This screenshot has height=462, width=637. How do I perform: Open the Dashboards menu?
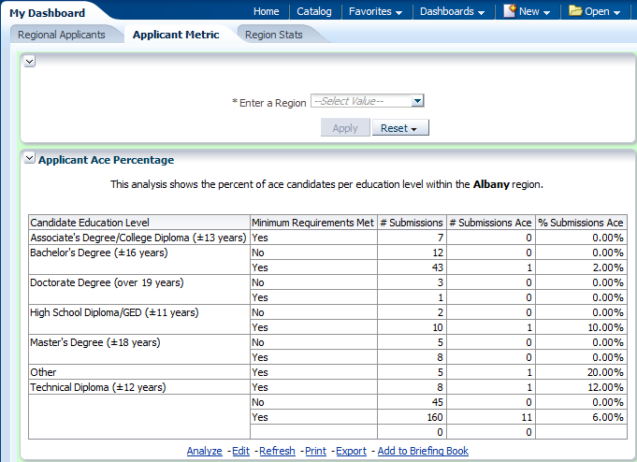pyautogui.click(x=452, y=11)
